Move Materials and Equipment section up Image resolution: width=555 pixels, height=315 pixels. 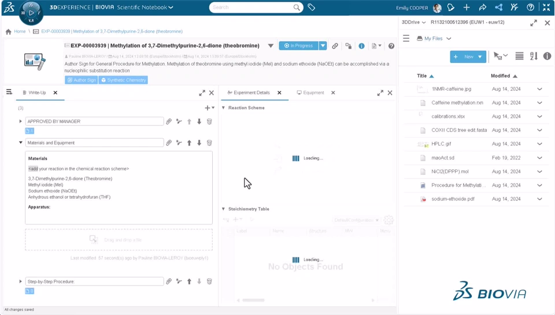pyautogui.click(x=190, y=143)
